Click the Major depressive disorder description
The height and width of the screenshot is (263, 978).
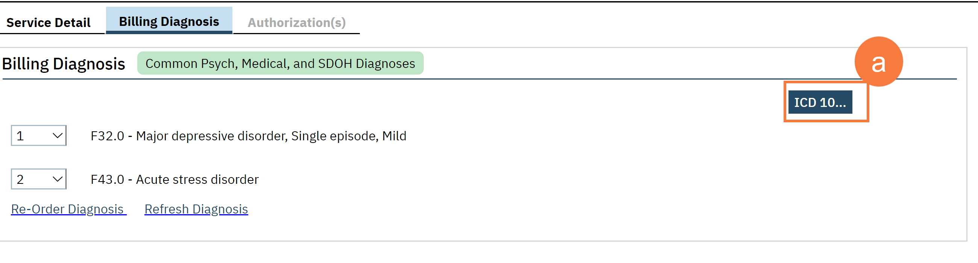(x=271, y=136)
